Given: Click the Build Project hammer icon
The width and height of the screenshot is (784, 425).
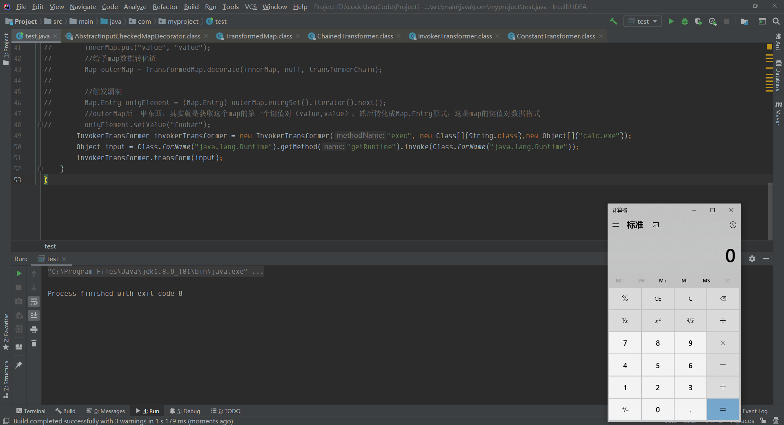Looking at the screenshot, I should click(613, 21).
